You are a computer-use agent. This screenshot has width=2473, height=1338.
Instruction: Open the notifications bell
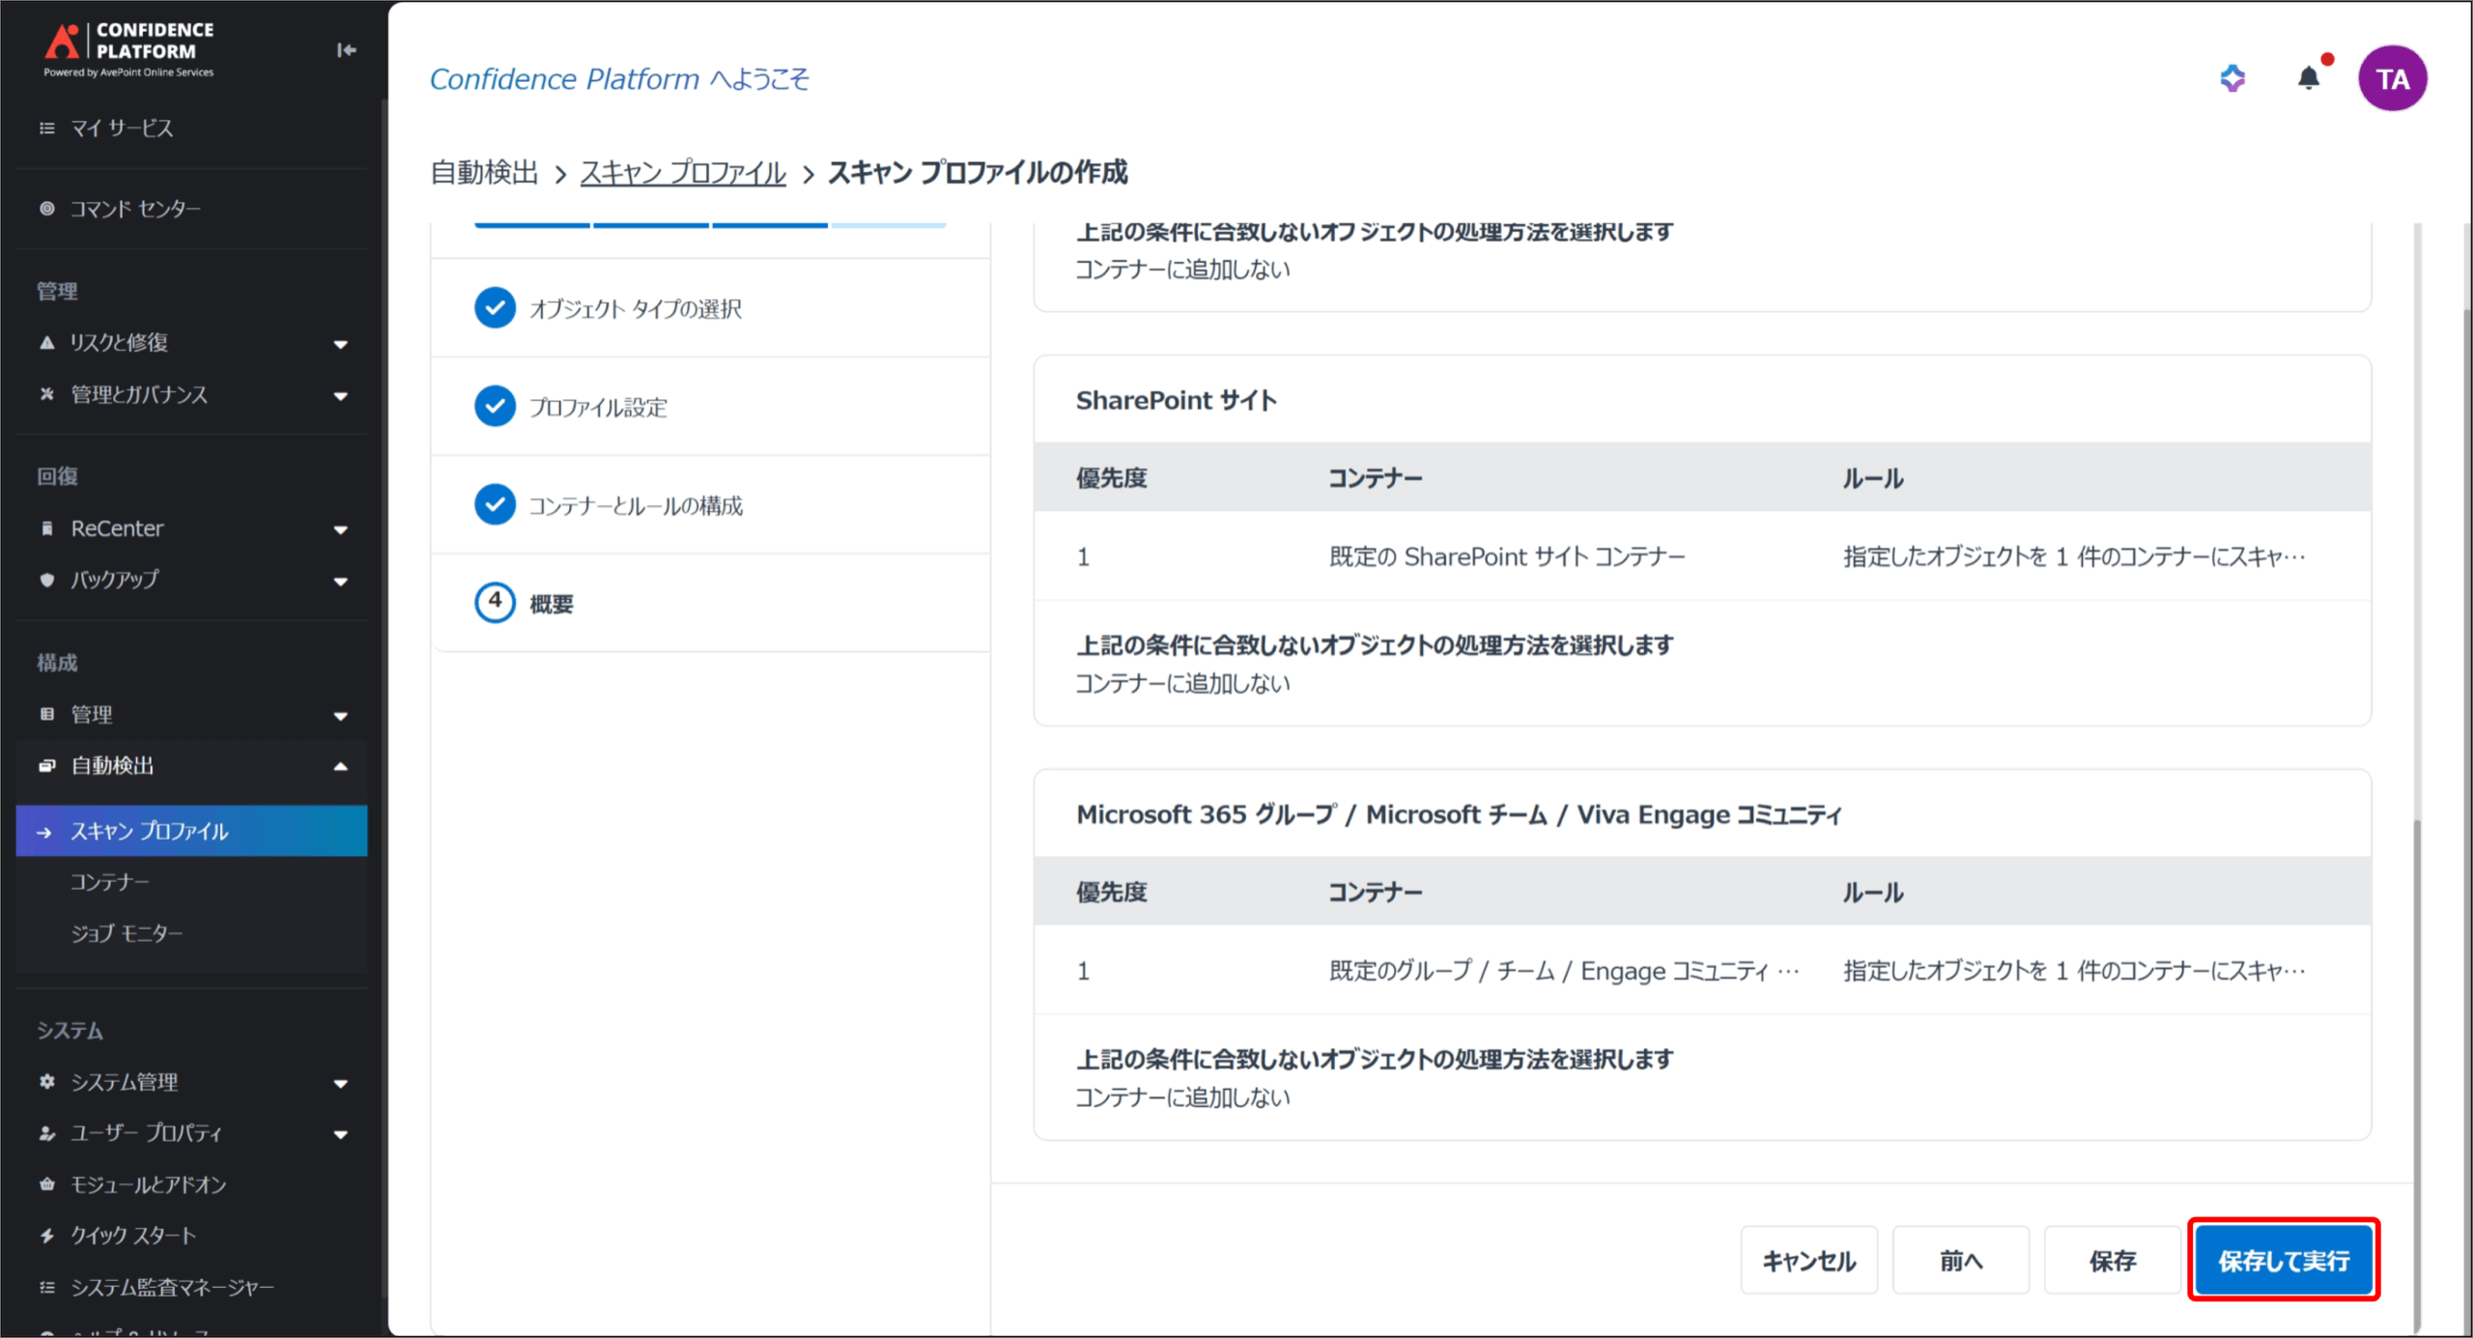click(x=2308, y=78)
